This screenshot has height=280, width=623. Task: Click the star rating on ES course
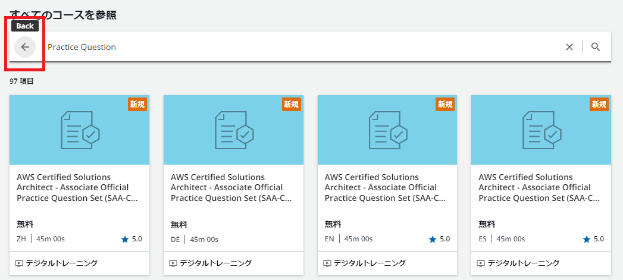click(x=594, y=239)
